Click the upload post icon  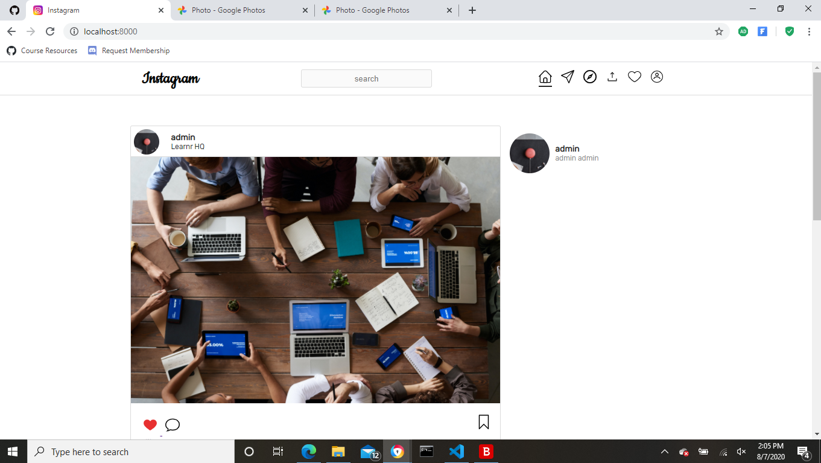tap(612, 77)
